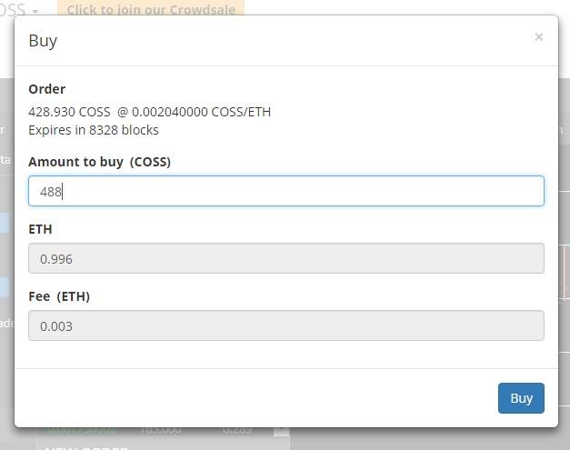Screen dimensions: 570x450
Task: Close the Buy dialog with the X
Action: click(539, 37)
